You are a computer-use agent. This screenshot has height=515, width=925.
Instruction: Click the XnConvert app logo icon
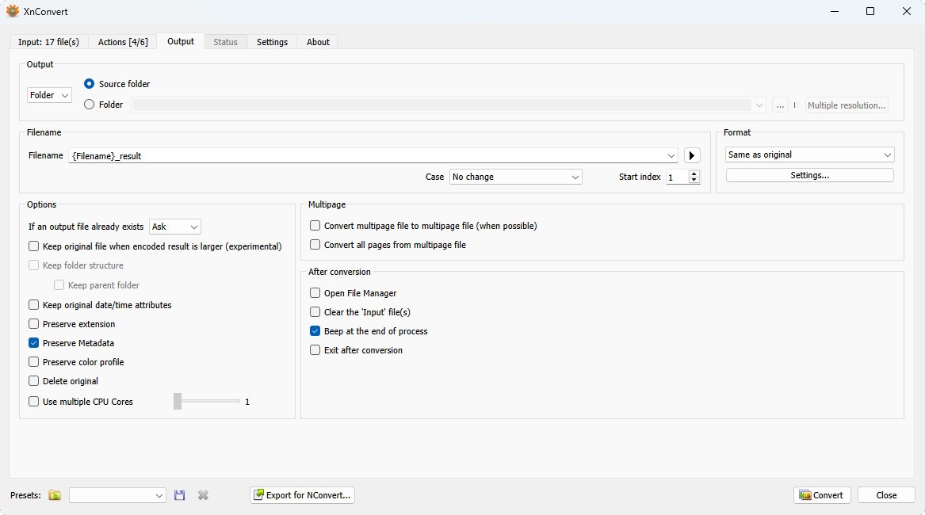[x=13, y=11]
